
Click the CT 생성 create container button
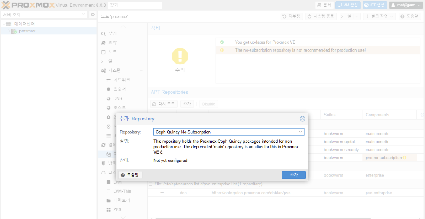click(x=375, y=5)
